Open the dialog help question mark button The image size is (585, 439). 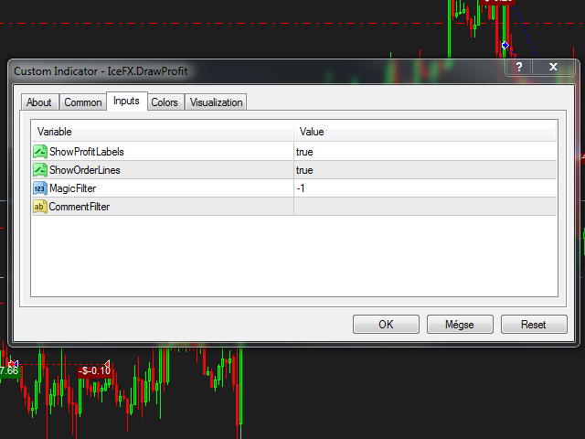[518, 67]
